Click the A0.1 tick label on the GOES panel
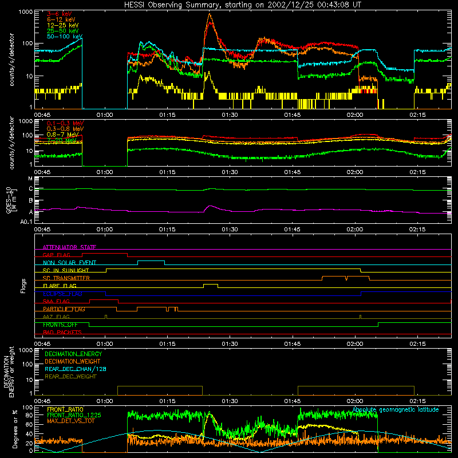Image resolution: width=458 pixels, height=458 pixels. pyautogui.click(x=26, y=222)
